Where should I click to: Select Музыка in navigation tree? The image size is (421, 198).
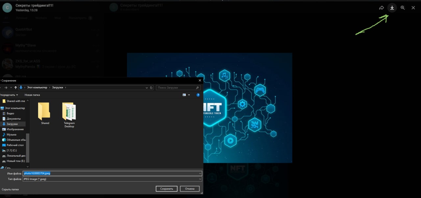(10, 135)
